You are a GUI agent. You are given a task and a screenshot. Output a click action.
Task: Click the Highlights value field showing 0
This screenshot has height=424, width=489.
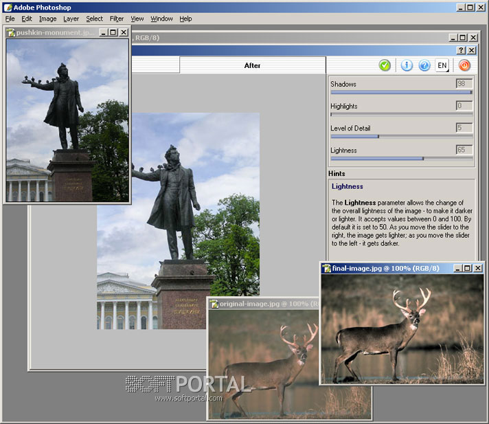464,106
